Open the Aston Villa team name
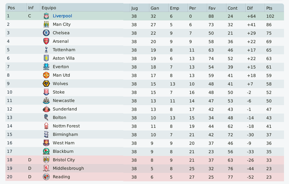Image resolution: width=289 pixels, height=184 pixels. click(64, 59)
